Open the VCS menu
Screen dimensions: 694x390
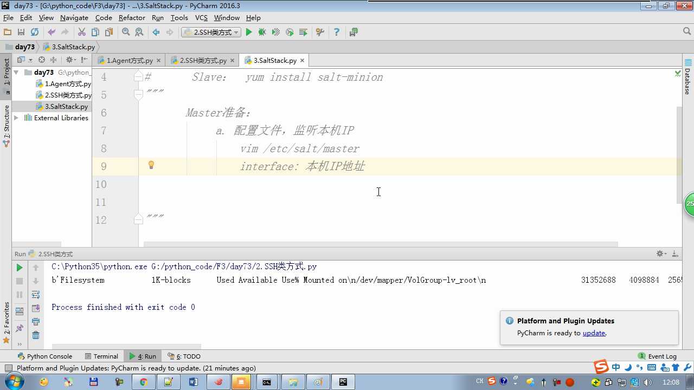[x=201, y=18]
